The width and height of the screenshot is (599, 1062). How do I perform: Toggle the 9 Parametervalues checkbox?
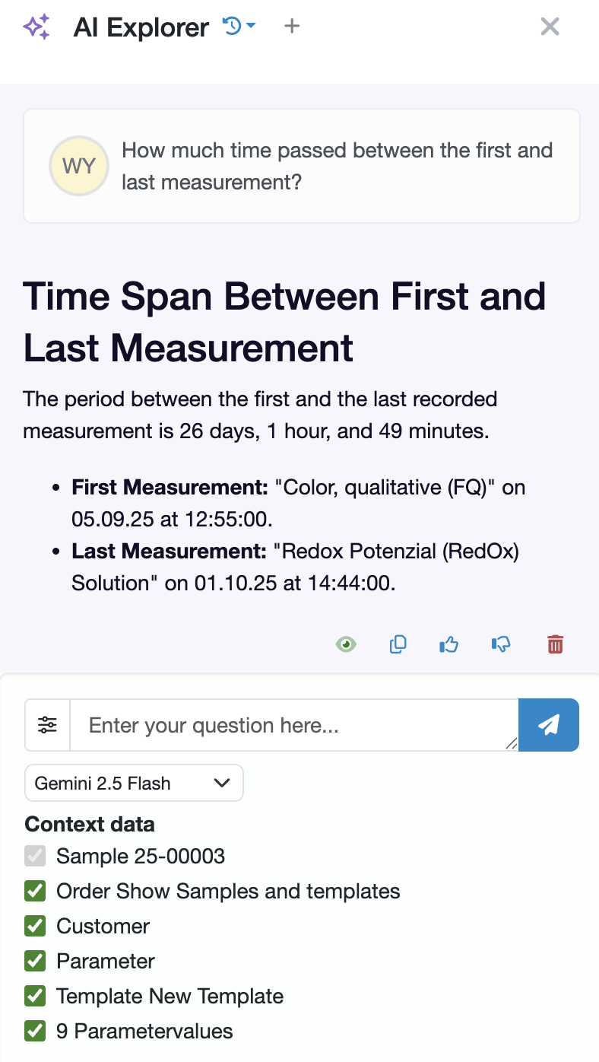click(35, 1031)
